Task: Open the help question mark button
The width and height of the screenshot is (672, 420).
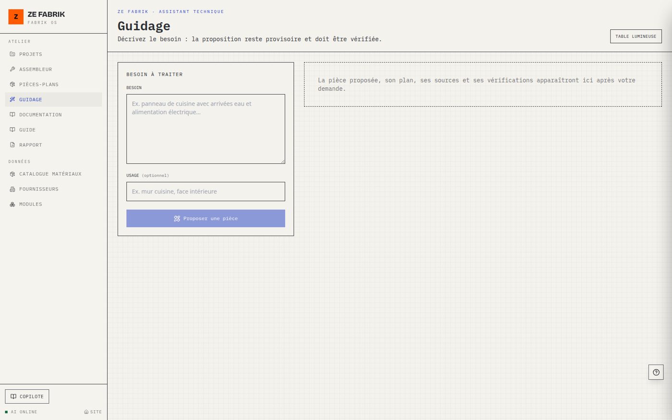Action: (x=656, y=372)
